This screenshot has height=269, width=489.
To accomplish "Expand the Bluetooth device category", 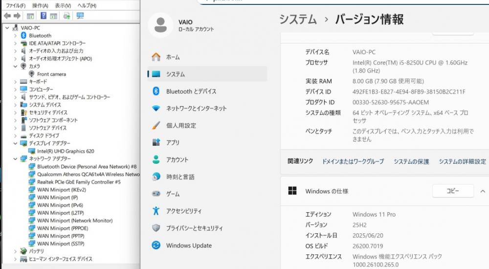I will (x=15, y=36).
